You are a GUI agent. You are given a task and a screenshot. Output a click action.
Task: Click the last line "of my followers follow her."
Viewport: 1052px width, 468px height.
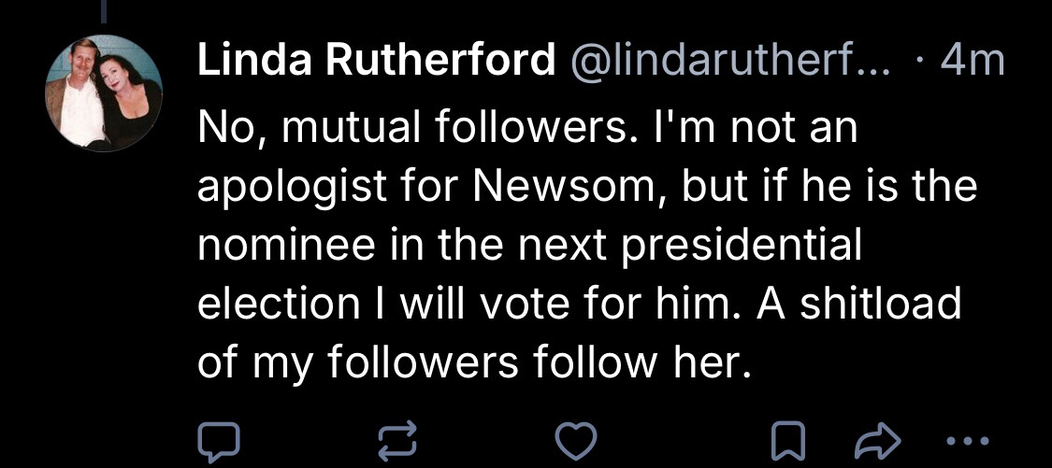pyautogui.click(x=473, y=362)
